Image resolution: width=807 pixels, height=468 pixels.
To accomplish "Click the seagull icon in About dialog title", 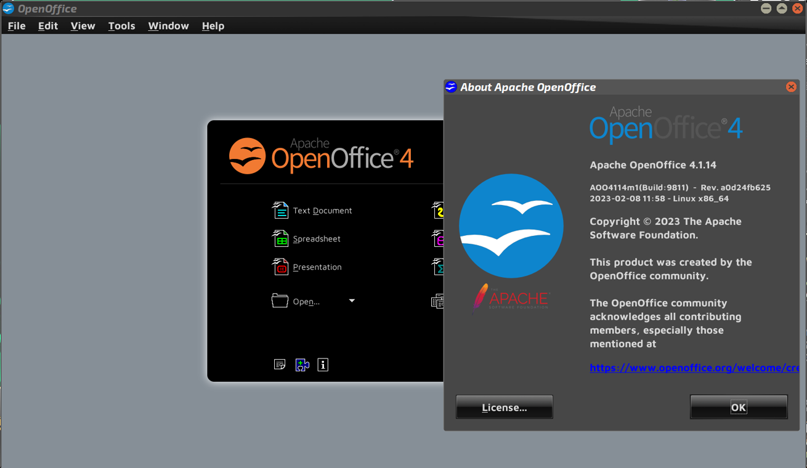I will click(451, 87).
